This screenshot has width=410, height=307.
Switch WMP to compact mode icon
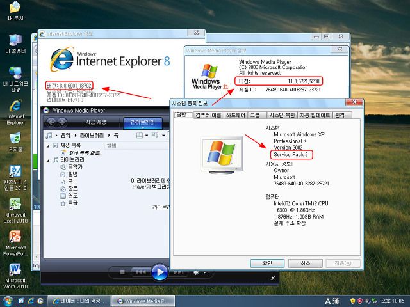coord(273,278)
